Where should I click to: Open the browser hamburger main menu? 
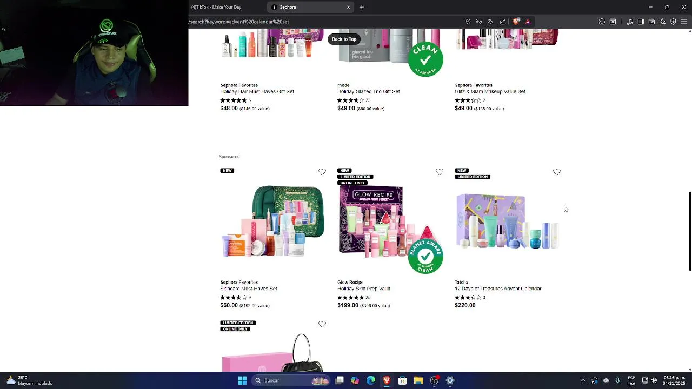pyautogui.click(x=684, y=22)
